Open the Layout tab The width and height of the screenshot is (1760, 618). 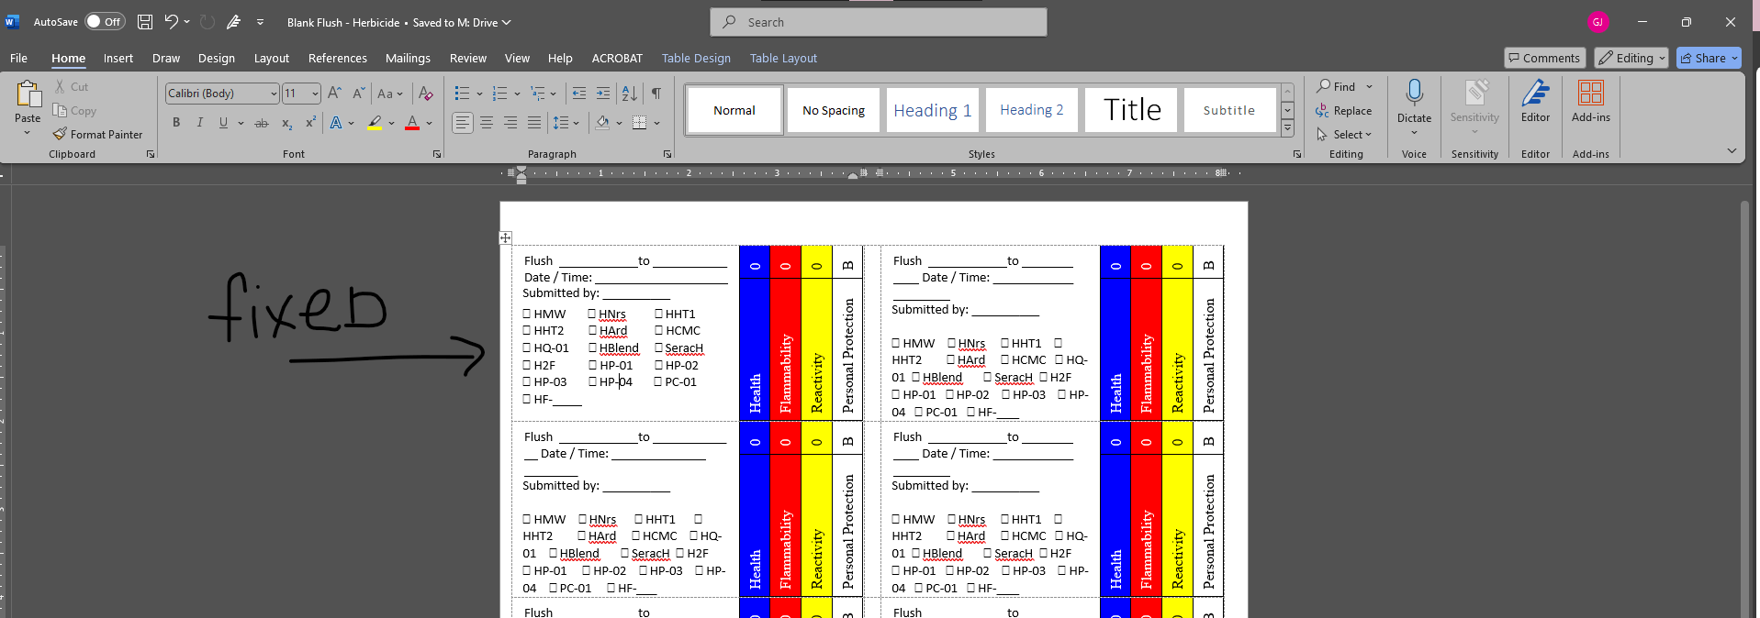pyautogui.click(x=272, y=58)
